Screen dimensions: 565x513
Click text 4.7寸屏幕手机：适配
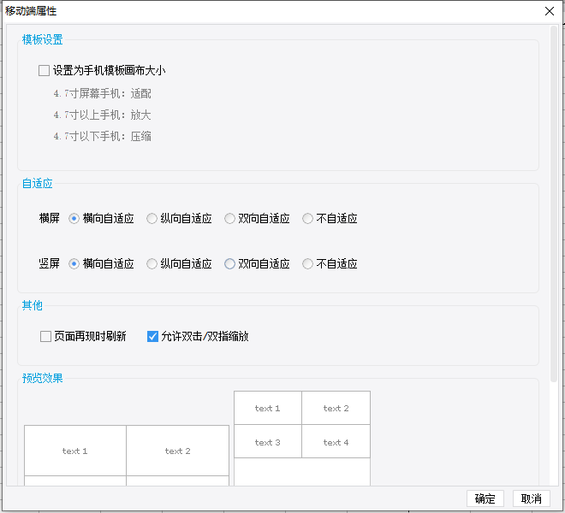103,93
